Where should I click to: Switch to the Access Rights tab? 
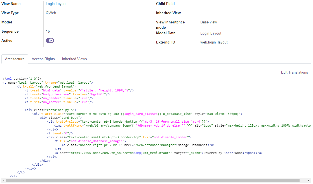coord(43,59)
